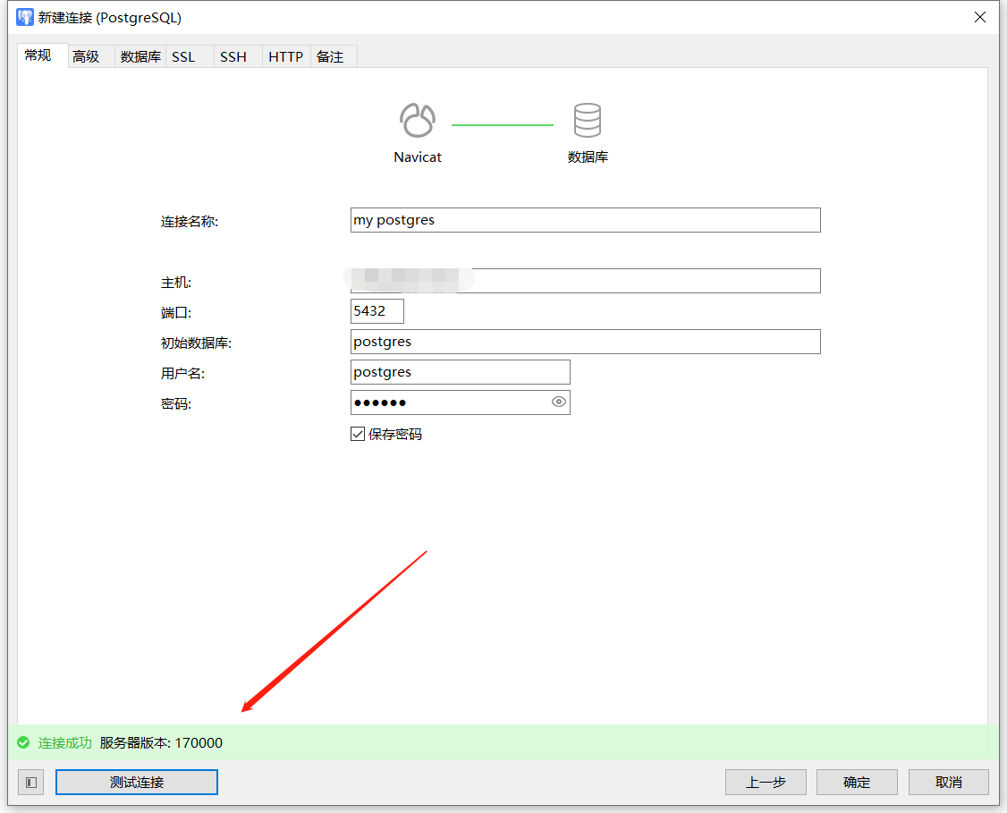Click the 测试连接 button
Screen dimensions: 1007x813
tap(137, 783)
